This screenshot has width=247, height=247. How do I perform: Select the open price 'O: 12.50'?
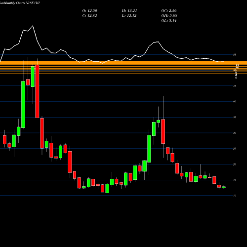pyautogui.click(x=90, y=11)
